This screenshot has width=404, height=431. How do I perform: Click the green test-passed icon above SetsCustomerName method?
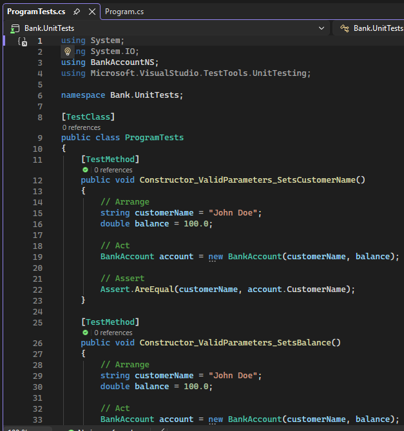coord(85,170)
